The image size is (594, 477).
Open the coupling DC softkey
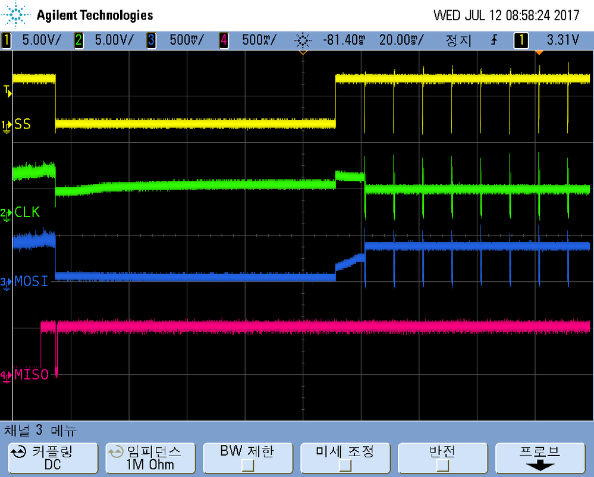pyautogui.click(x=53, y=459)
